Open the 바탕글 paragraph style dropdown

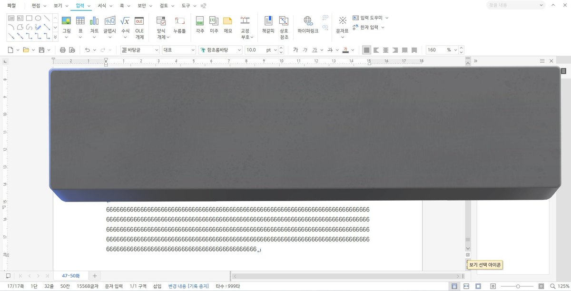point(139,49)
